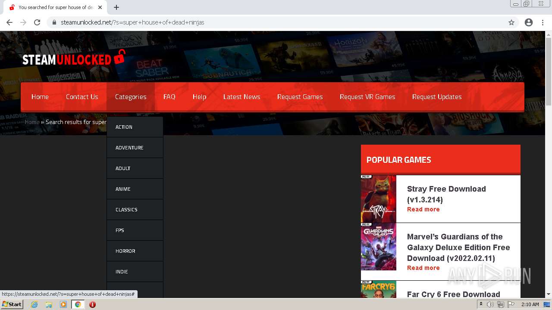Open Stray game cover thumbnail

pyautogui.click(x=378, y=199)
